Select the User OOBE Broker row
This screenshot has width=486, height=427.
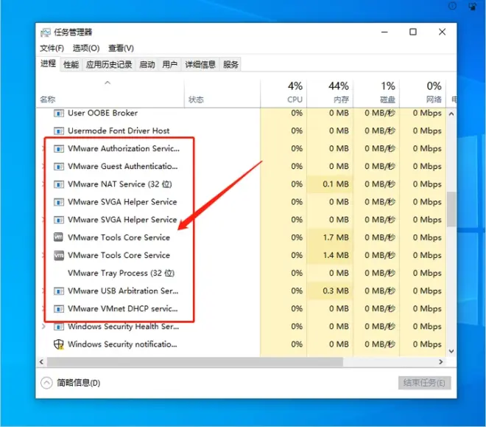tap(241, 113)
